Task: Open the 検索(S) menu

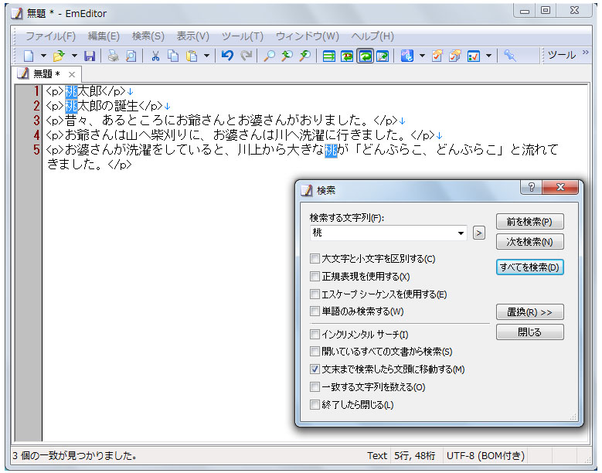Action: (148, 36)
